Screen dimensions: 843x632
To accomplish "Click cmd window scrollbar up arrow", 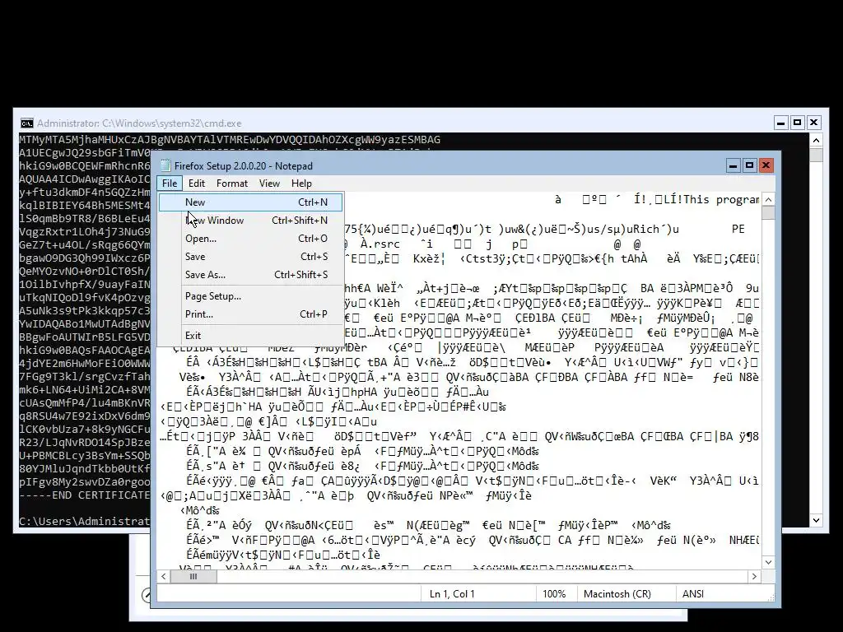I will click(816, 140).
